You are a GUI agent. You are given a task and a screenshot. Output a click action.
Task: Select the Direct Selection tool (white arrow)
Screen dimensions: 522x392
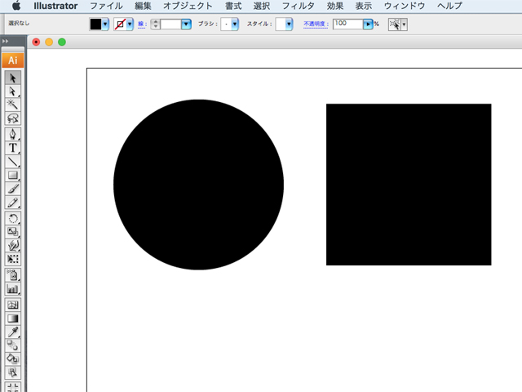13,91
